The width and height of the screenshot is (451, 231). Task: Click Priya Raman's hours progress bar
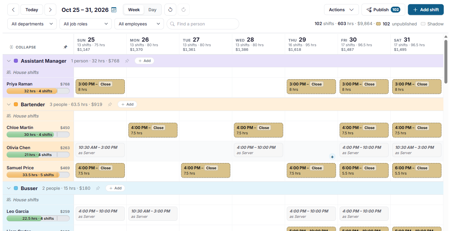tap(38, 91)
